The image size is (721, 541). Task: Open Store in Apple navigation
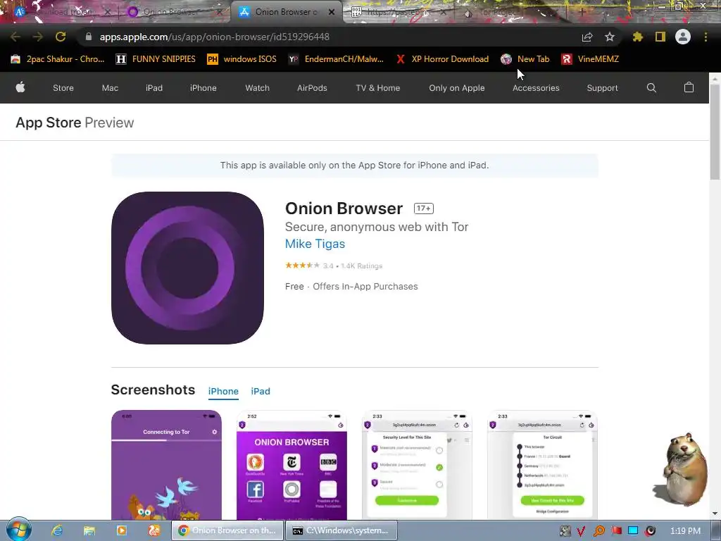click(x=63, y=88)
